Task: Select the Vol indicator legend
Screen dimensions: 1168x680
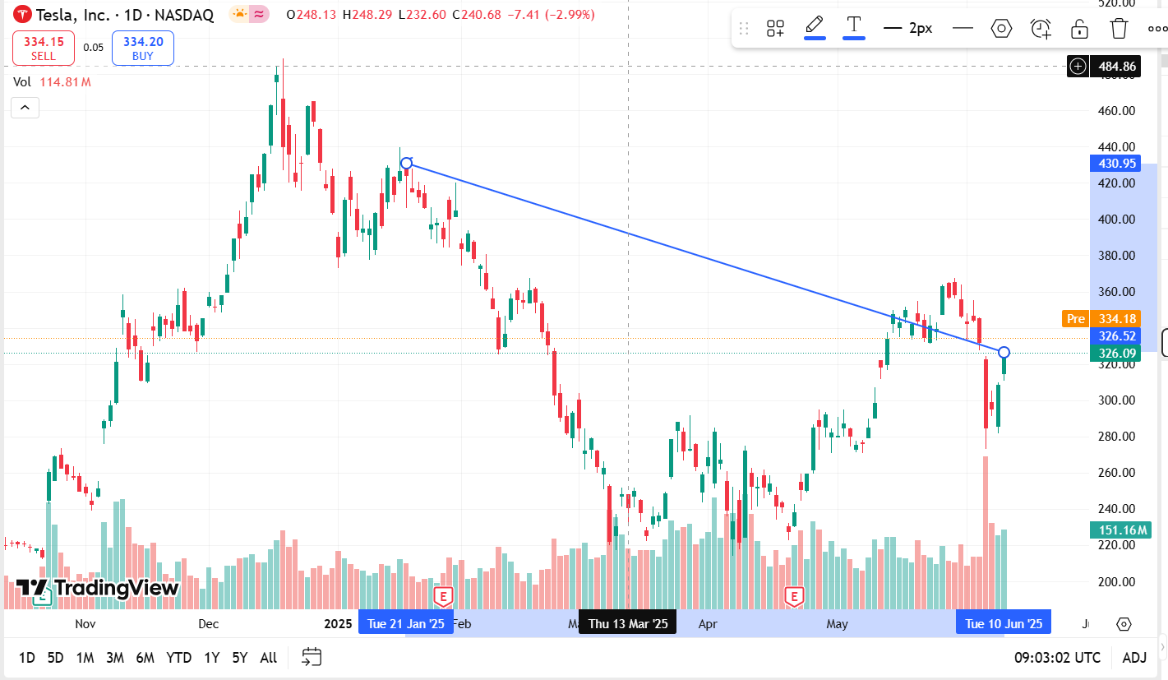Action: (x=22, y=81)
